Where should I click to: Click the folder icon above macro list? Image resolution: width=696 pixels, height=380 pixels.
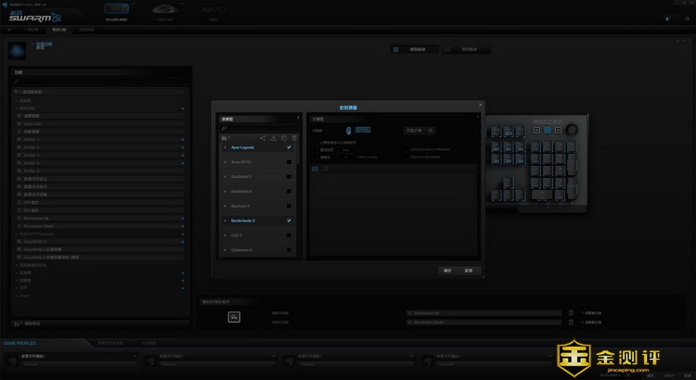tap(224, 138)
